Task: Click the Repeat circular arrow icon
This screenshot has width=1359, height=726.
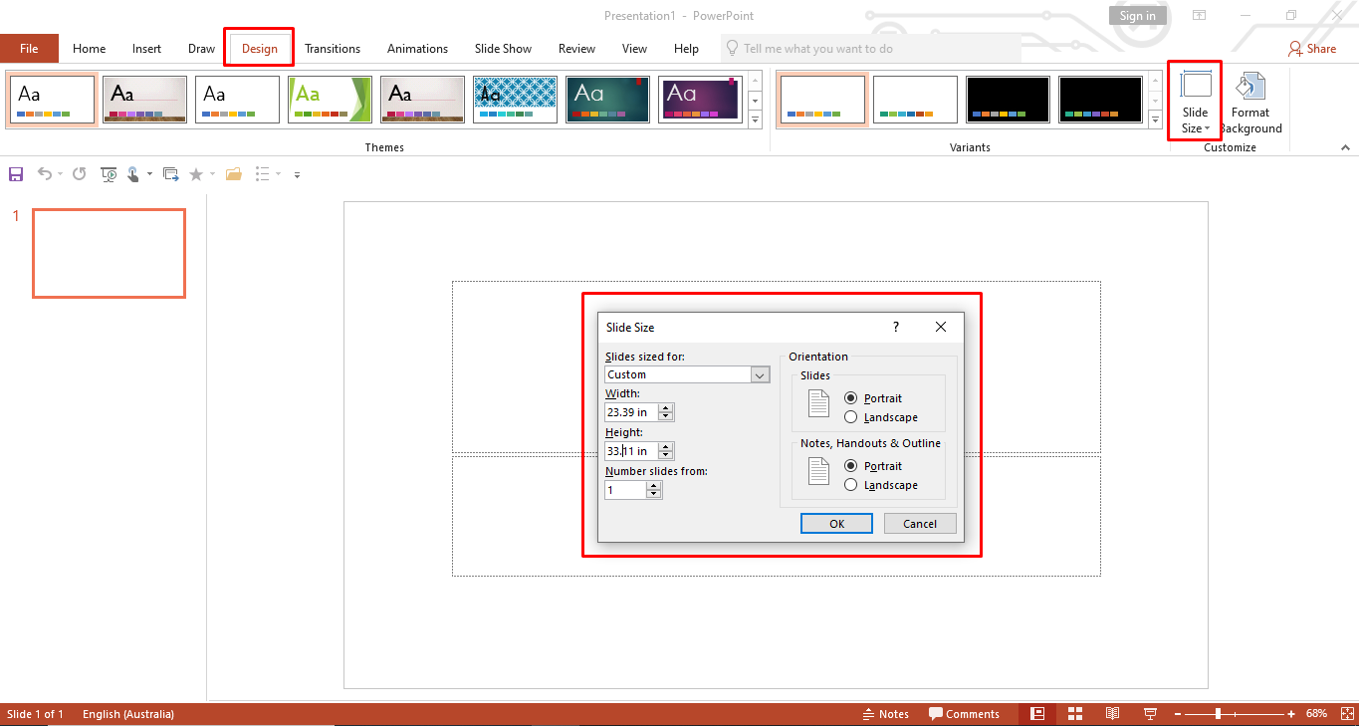Action: pyautogui.click(x=80, y=174)
